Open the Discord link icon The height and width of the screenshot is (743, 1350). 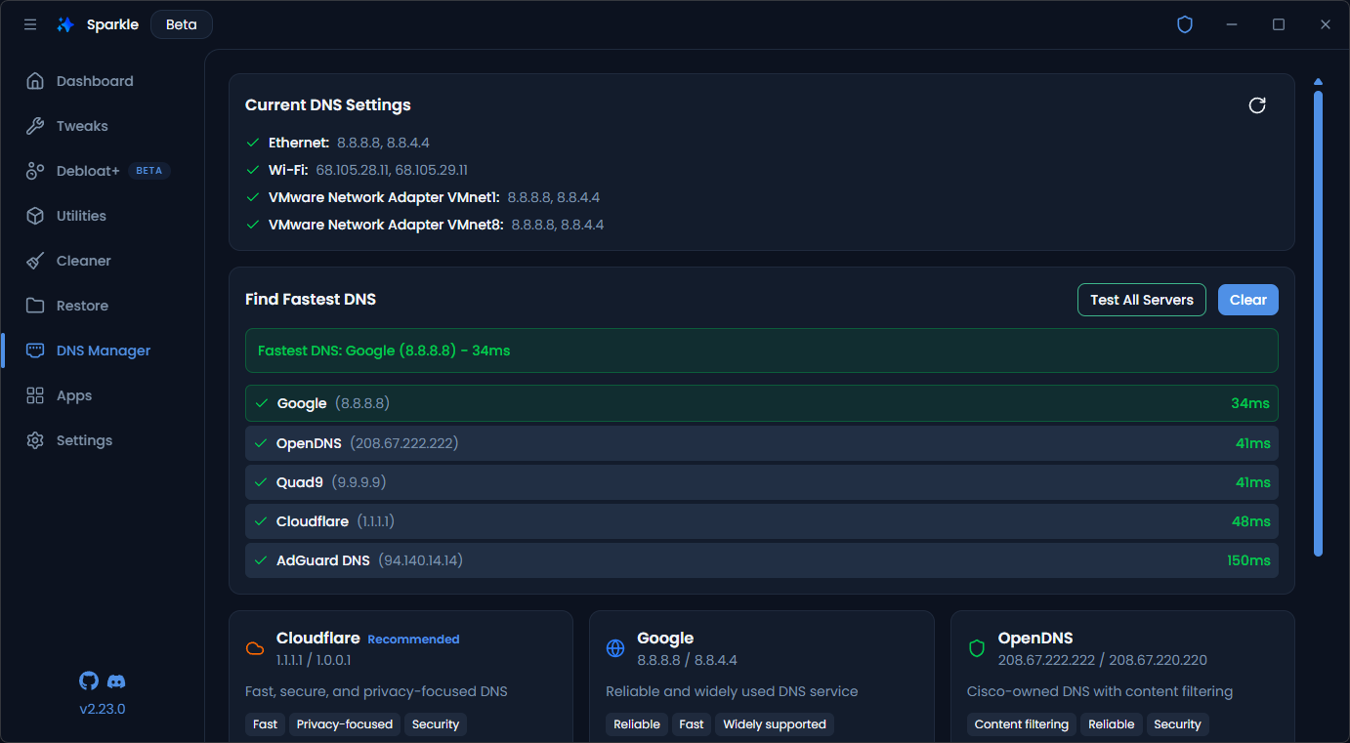[x=116, y=681]
